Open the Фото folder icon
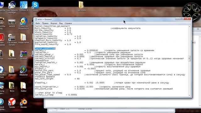 [12, 87]
